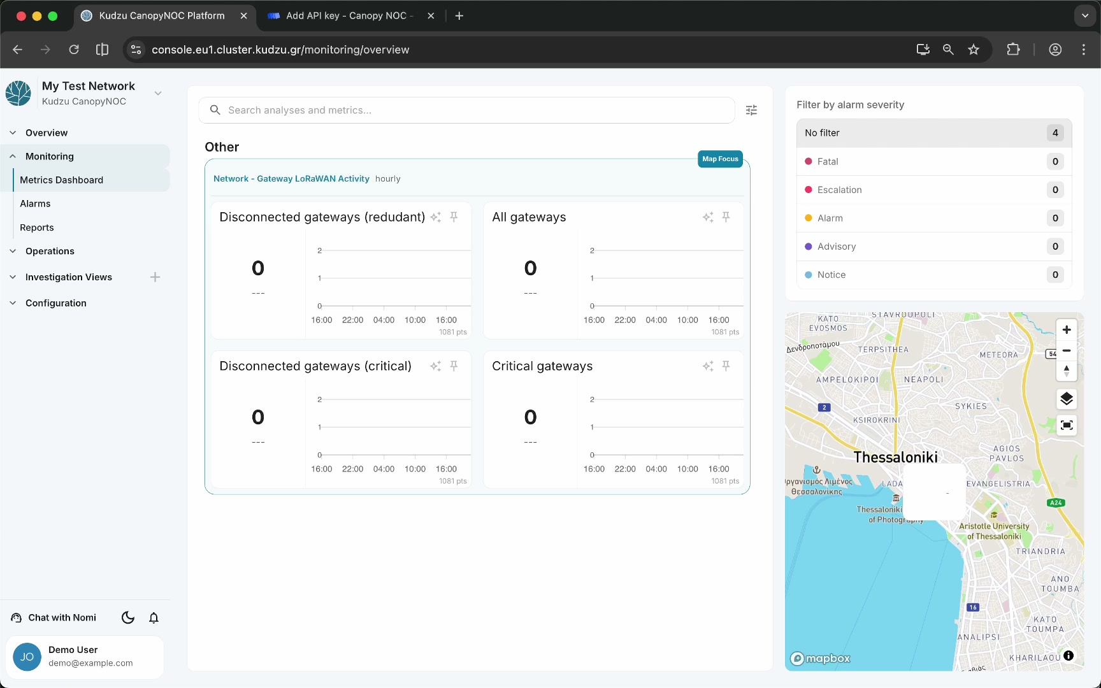The height and width of the screenshot is (688, 1101).
Task: Reset map bearing with compass icon
Action: 1067,371
